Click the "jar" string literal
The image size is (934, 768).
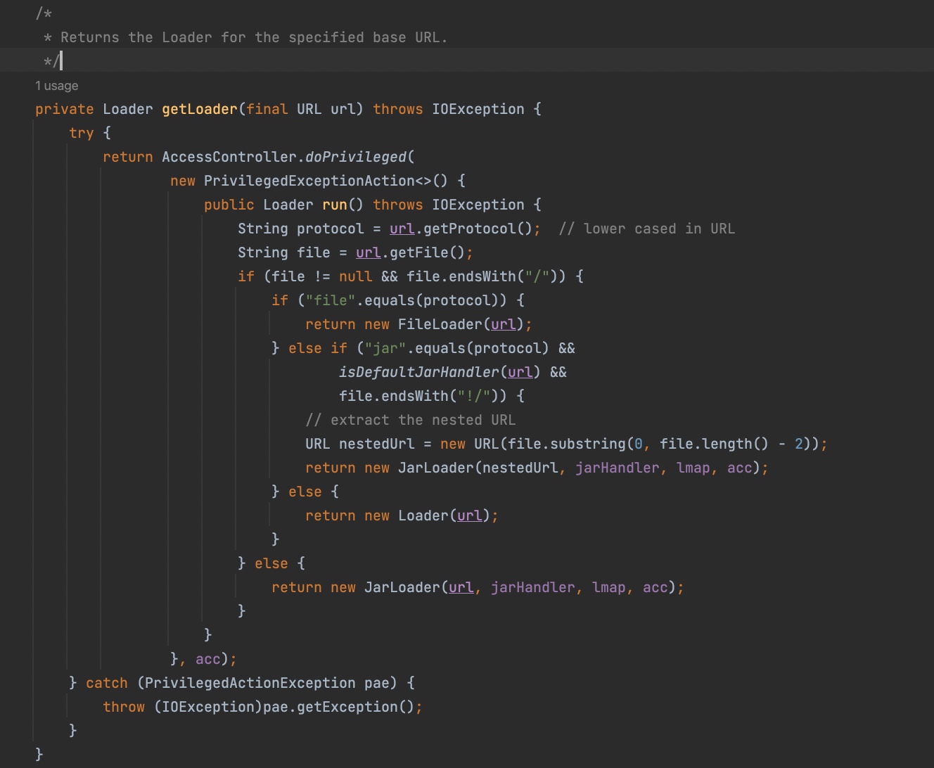point(385,348)
